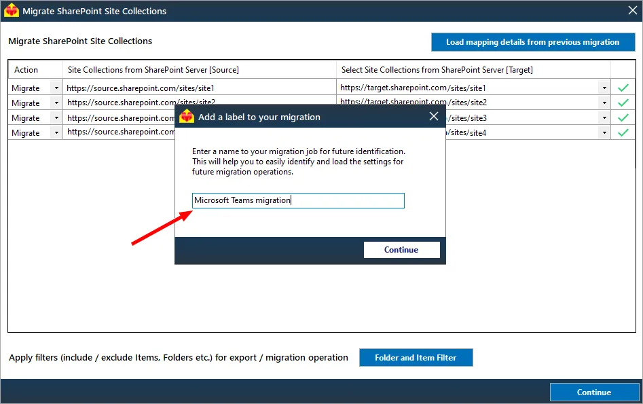Open Action dropdown for site2 row
Screen dimensions: 643x404
[x=56, y=103]
